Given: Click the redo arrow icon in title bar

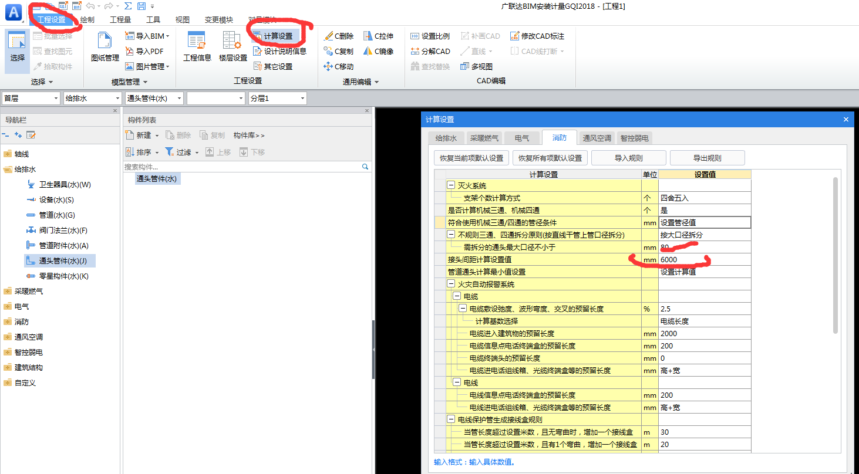Looking at the screenshot, I should tap(109, 6).
